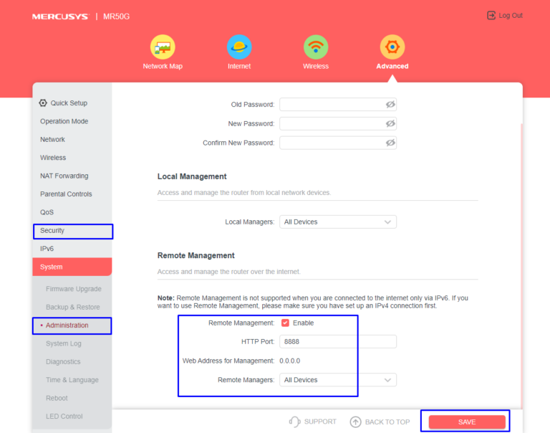Toggle visibility of Confirm New Password
Viewport: 550px width, 433px height.
click(x=390, y=143)
